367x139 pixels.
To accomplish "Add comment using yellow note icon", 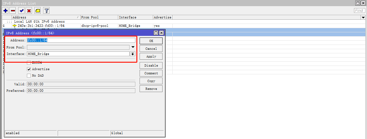I will [38, 11].
